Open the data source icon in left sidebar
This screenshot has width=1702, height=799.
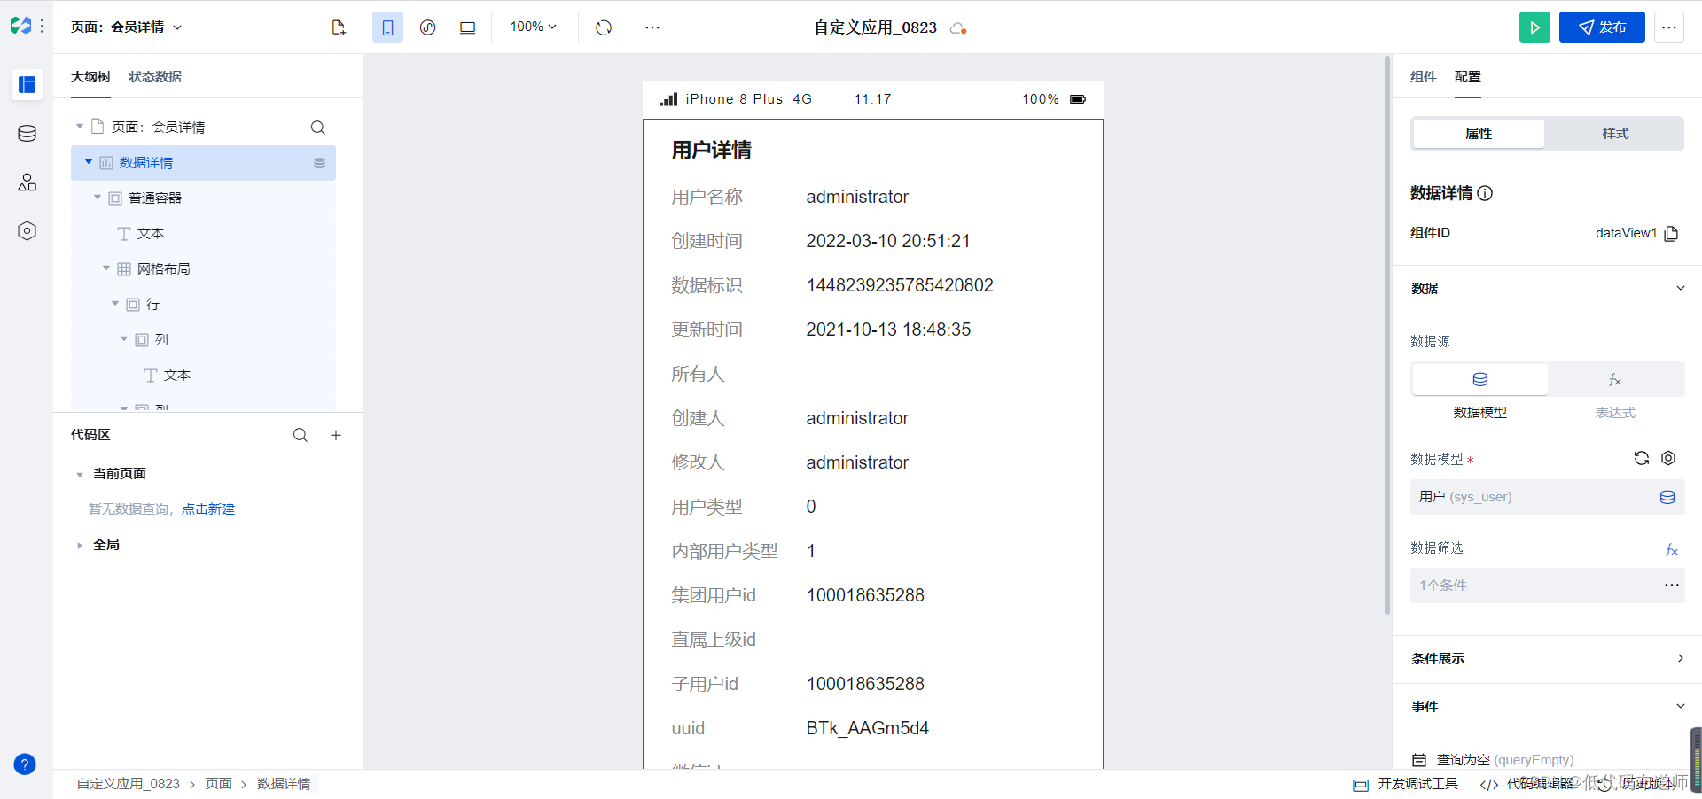click(x=27, y=134)
